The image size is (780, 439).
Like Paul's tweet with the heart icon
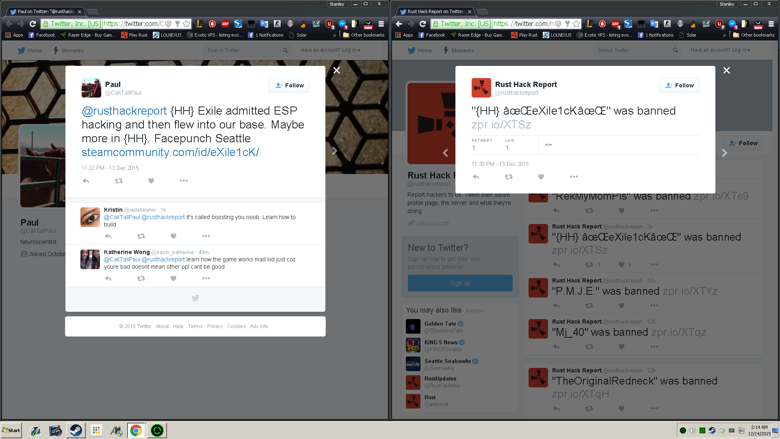click(151, 181)
